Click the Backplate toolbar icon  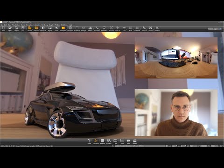(63, 29)
